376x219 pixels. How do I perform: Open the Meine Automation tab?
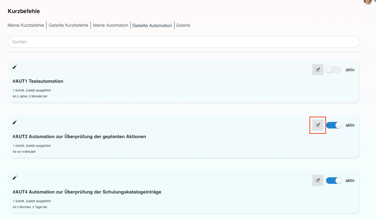pyautogui.click(x=111, y=25)
